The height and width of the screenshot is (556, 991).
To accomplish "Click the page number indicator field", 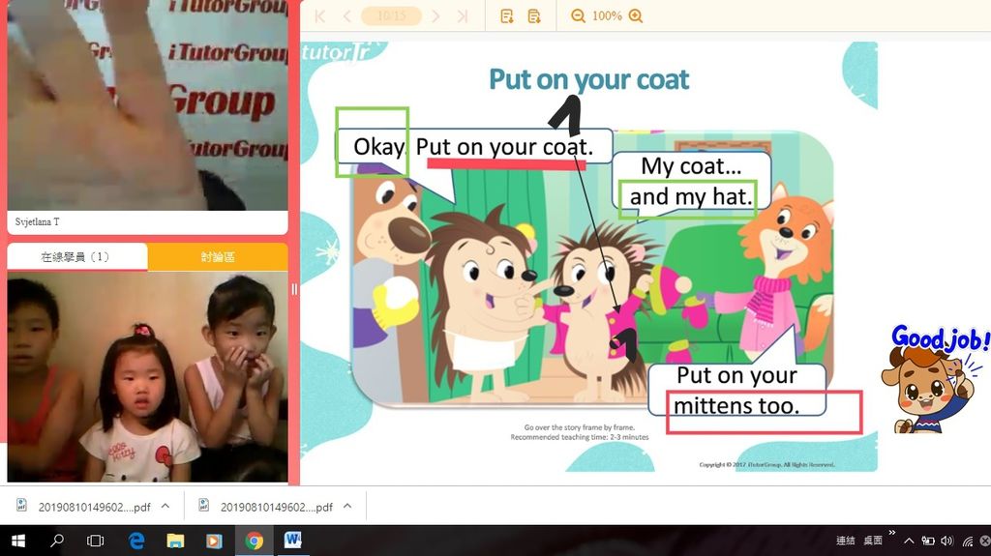I will pyautogui.click(x=391, y=16).
